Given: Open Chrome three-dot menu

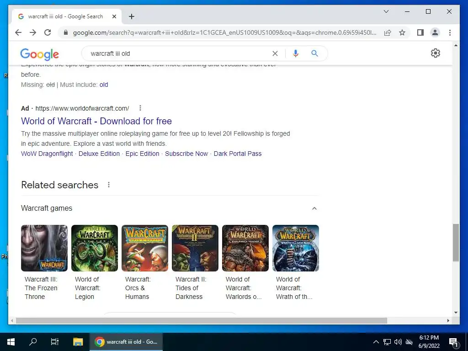Looking at the screenshot, I should point(450,32).
